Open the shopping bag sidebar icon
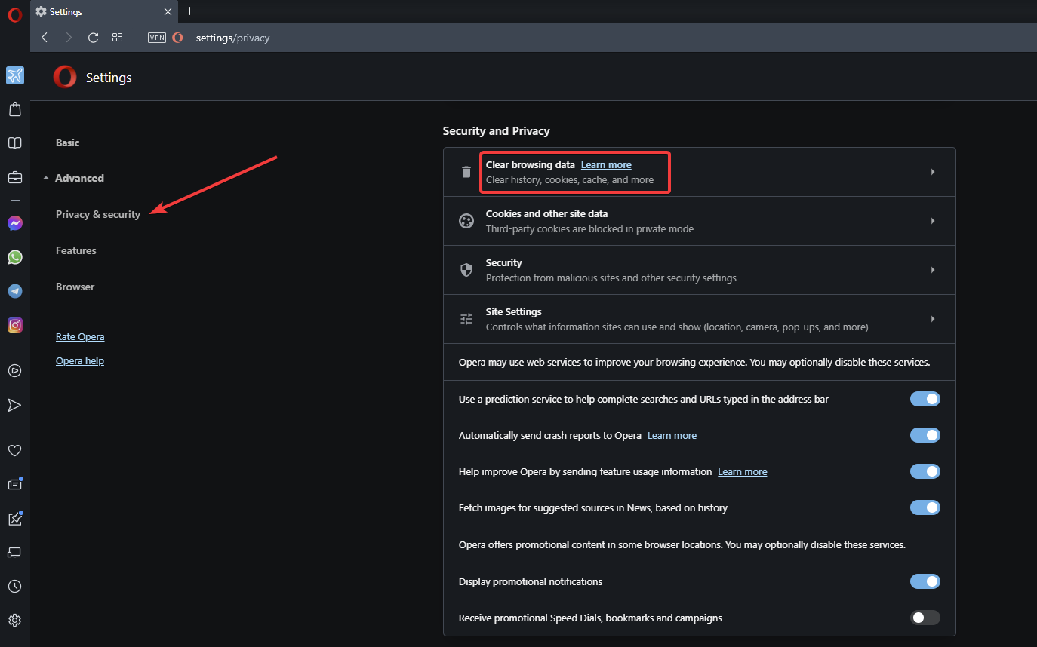This screenshot has width=1037, height=647. coord(14,109)
